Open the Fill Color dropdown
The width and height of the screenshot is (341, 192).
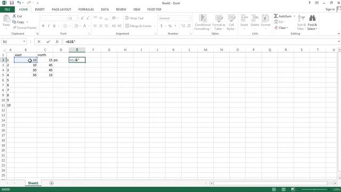click(x=80, y=26)
